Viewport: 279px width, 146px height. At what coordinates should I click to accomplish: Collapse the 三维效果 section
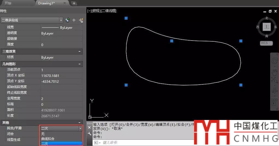tap(80, 51)
